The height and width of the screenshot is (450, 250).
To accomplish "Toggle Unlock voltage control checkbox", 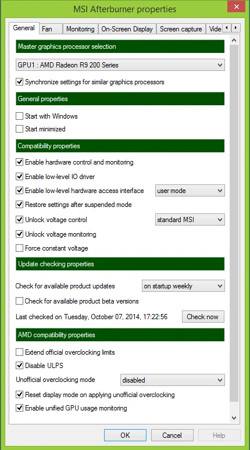I will (20, 220).
